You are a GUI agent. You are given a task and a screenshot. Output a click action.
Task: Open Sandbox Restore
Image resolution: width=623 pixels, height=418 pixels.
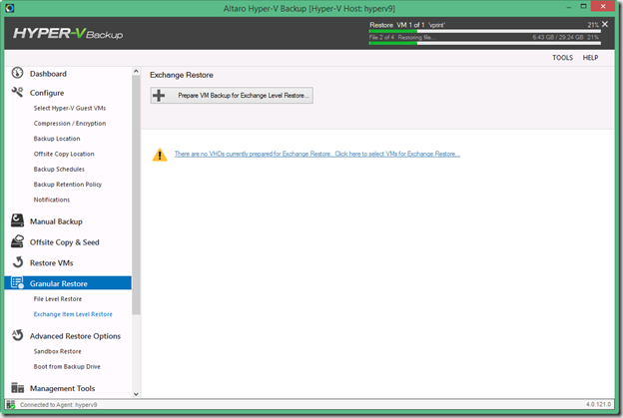click(x=57, y=351)
